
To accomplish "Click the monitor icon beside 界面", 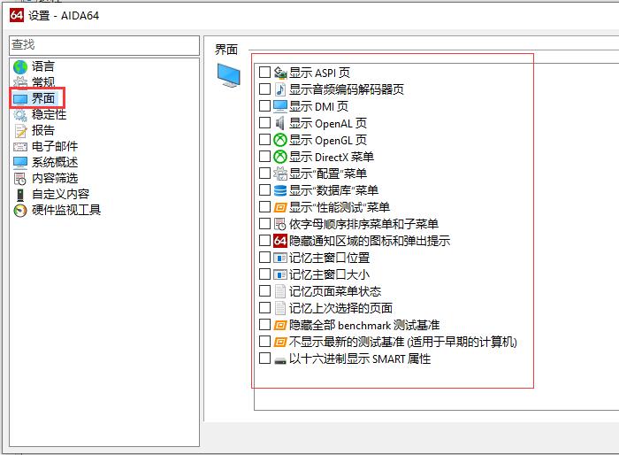I will [20, 98].
